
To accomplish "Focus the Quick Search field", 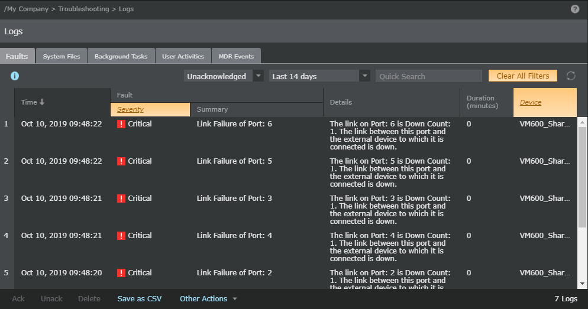I will coord(429,76).
